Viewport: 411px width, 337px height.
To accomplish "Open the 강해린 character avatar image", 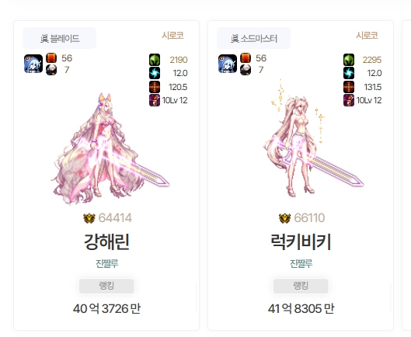I will click(110, 148).
